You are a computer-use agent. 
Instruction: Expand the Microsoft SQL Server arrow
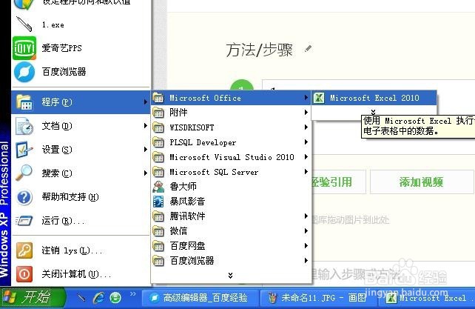coord(306,172)
